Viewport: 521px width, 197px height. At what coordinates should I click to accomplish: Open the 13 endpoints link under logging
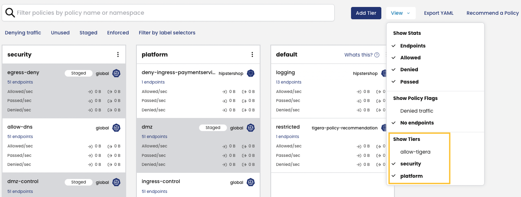288,82
